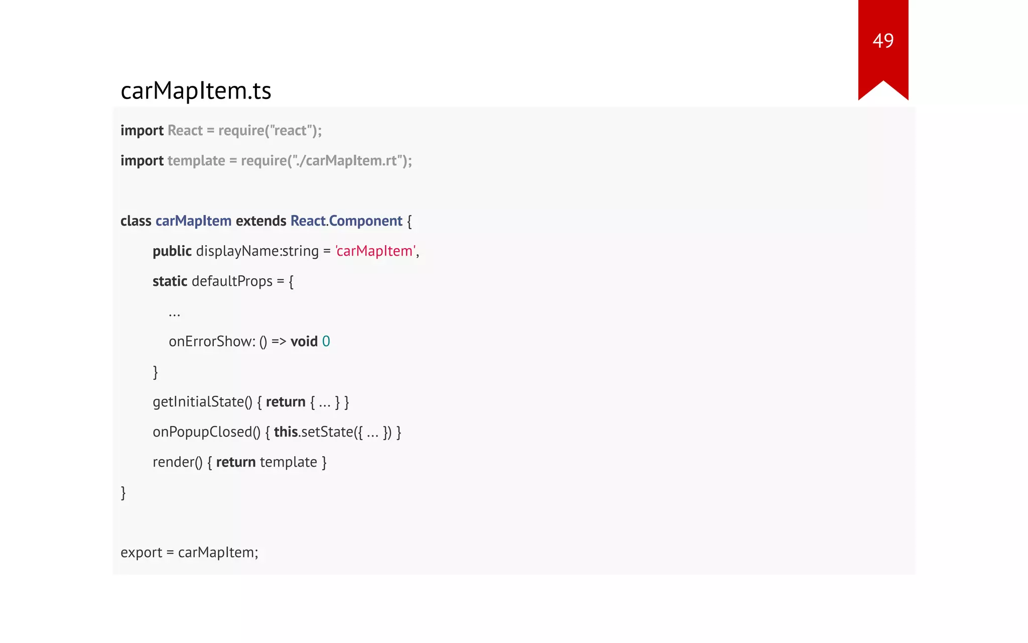The height and width of the screenshot is (643, 1028).
Task: Click the React import line
Action: coord(221,131)
